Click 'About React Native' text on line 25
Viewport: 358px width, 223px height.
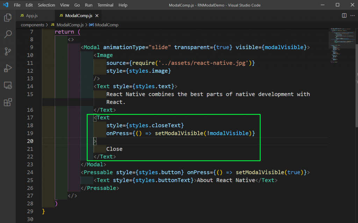click(226, 180)
